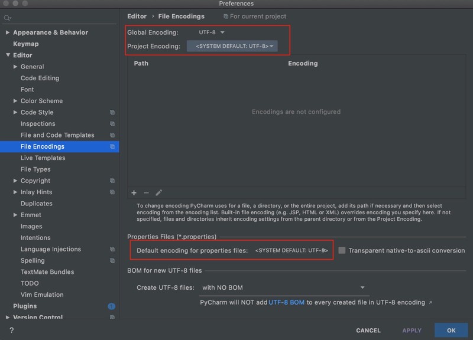Select Keymap in the settings list
This screenshot has height=340, width=473.
click(26, 44)
